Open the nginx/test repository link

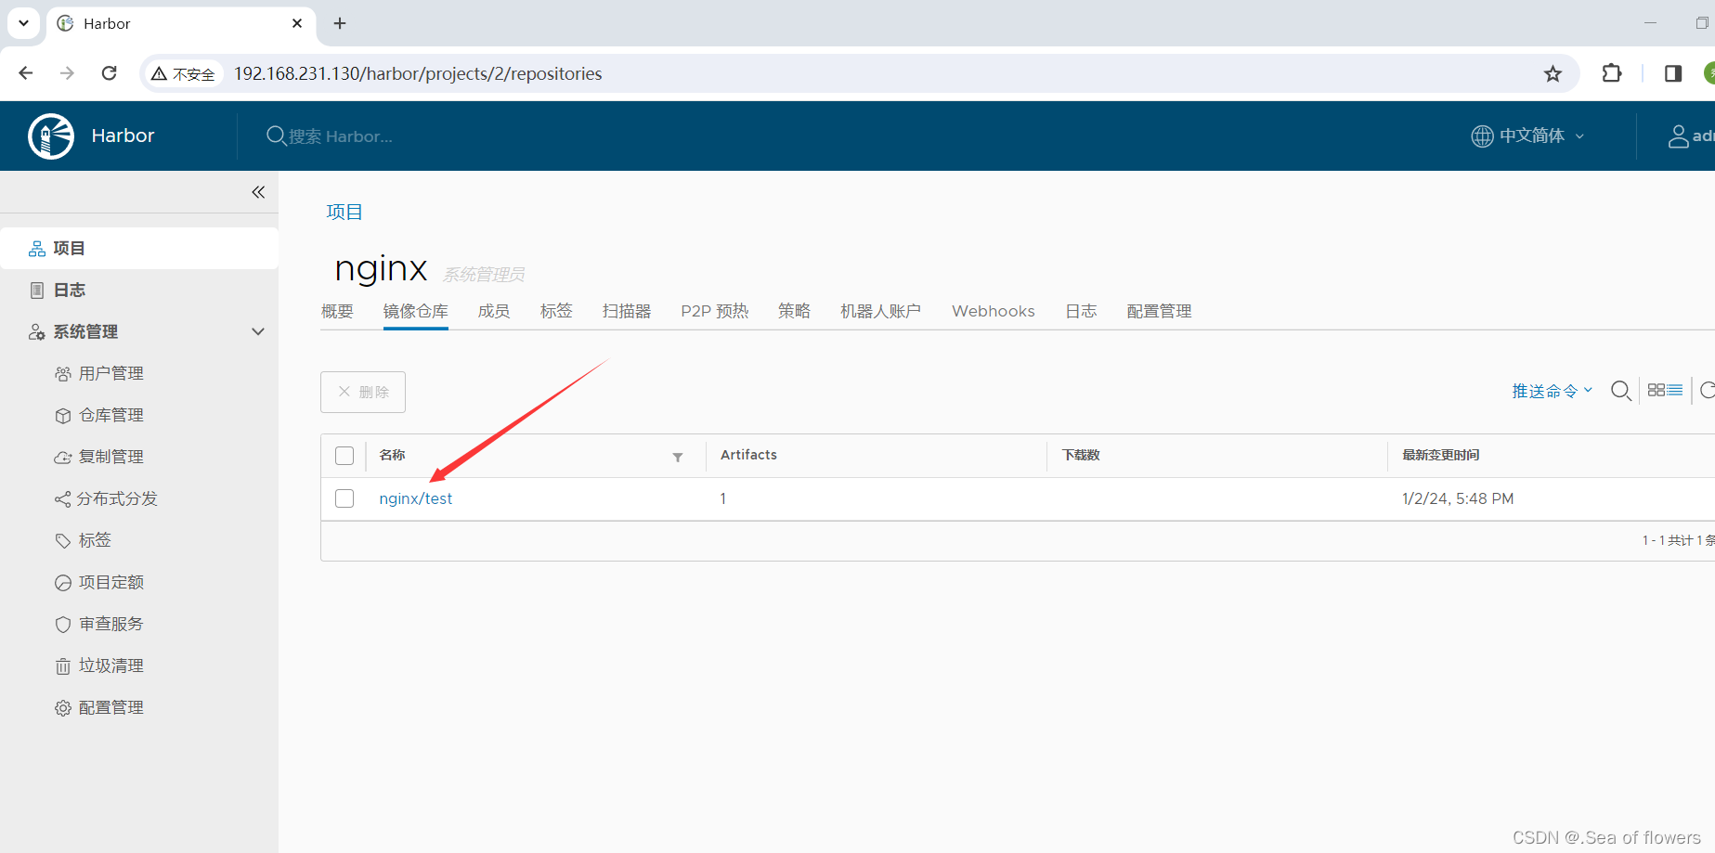(x=416, y=498)
